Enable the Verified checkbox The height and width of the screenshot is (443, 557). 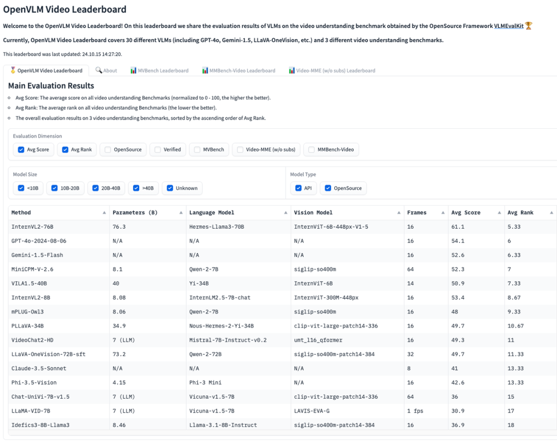pos(158,150)
